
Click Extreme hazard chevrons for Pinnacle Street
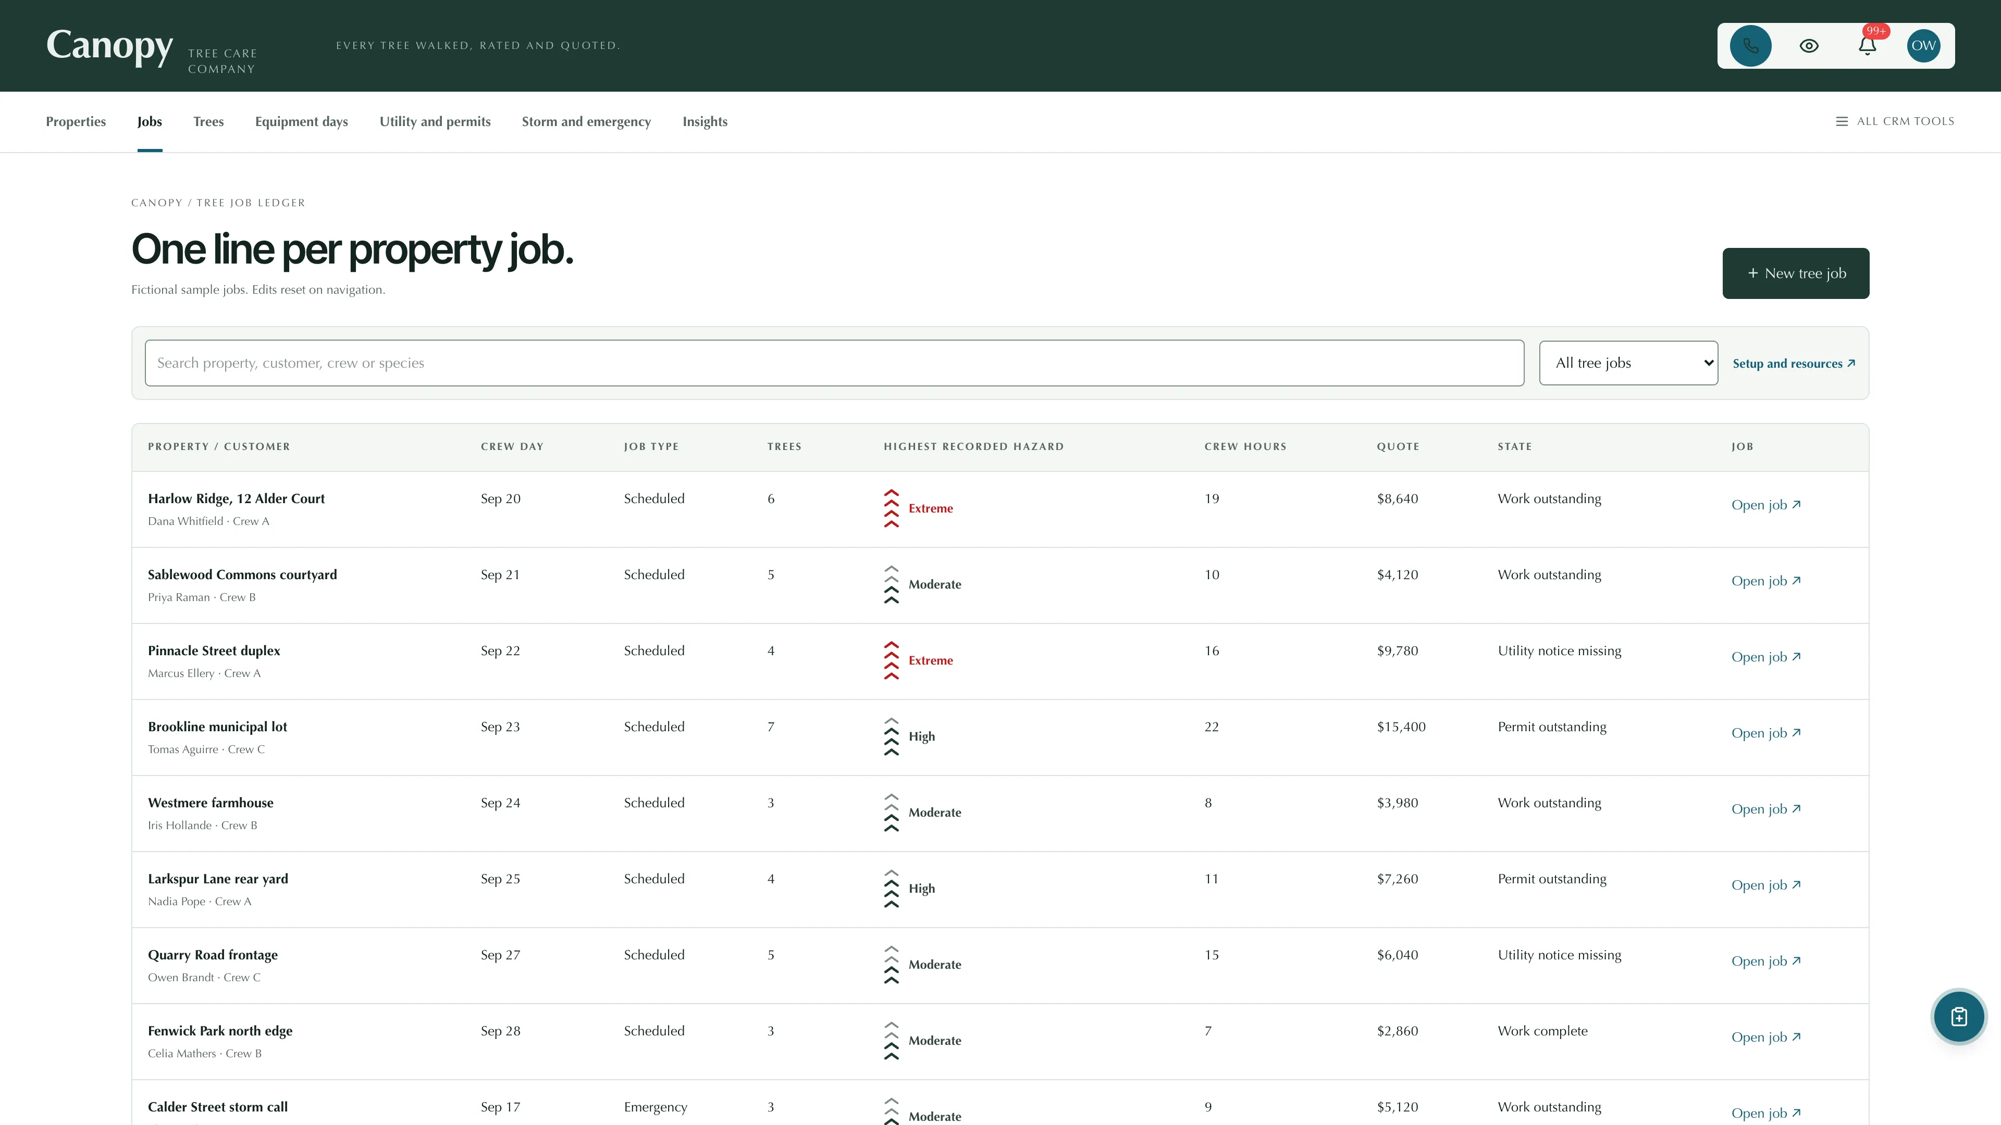pos(891,661)
